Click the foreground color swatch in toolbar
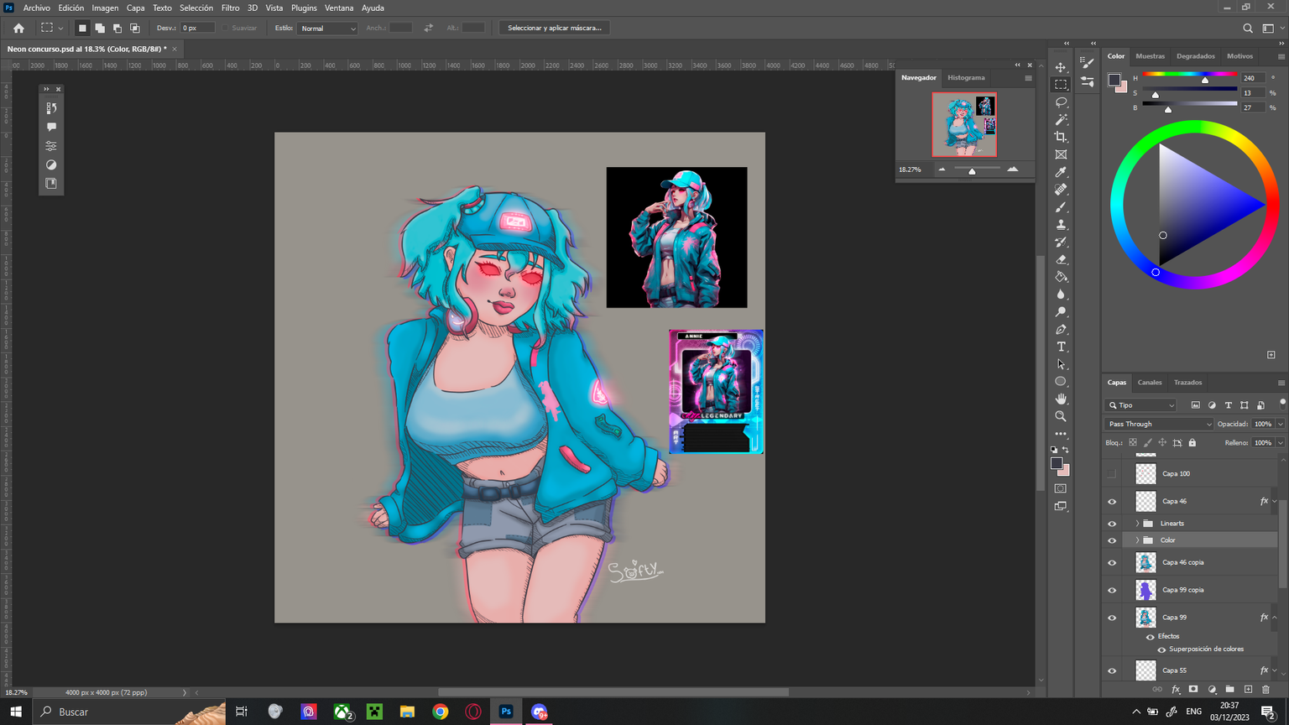1289x725 pixels. [1057, 463]
